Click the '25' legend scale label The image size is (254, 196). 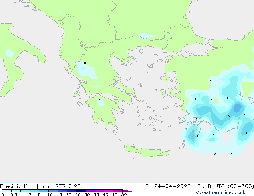(x=78, y=194)
